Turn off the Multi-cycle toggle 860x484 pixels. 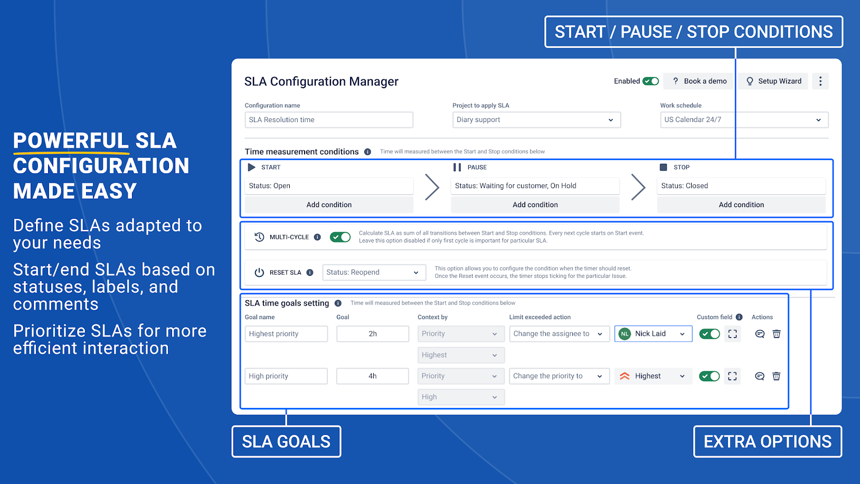tap(340, 237)
